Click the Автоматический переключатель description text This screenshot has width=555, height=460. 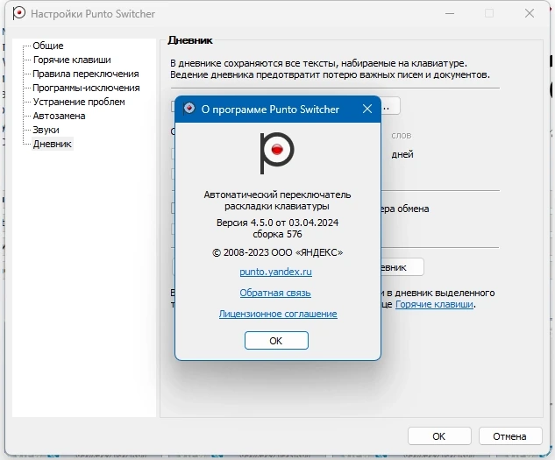277,201
